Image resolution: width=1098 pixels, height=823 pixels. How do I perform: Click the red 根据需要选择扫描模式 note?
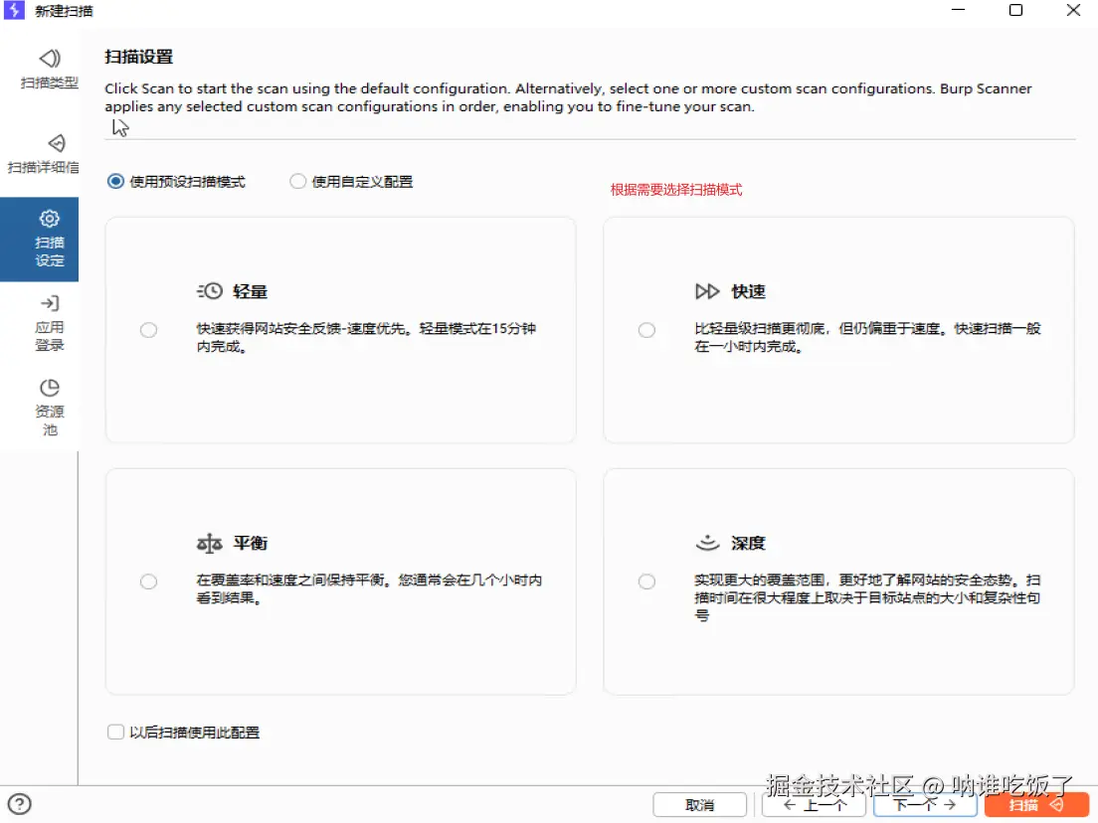click(675, 190)
